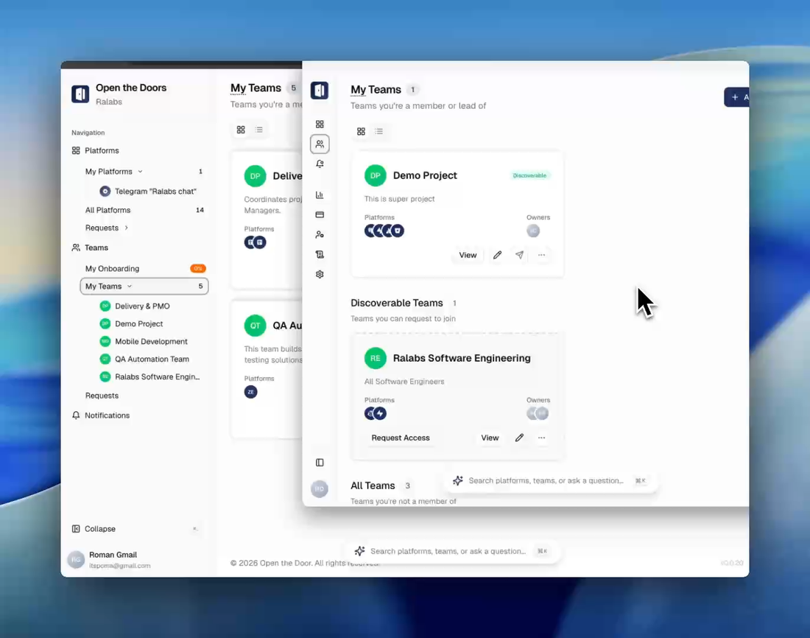Image resolution: width=810 pixels, height=638 pixels.
Task: Open the Platforms icon in the collapsed sidebar
Action: pos(320,124)
